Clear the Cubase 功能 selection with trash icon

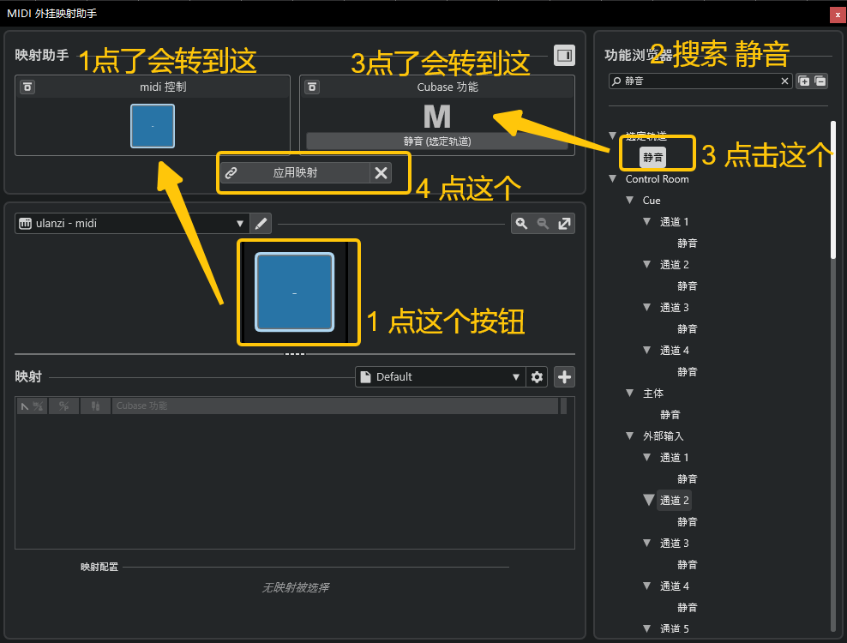(x=312, y=87)
